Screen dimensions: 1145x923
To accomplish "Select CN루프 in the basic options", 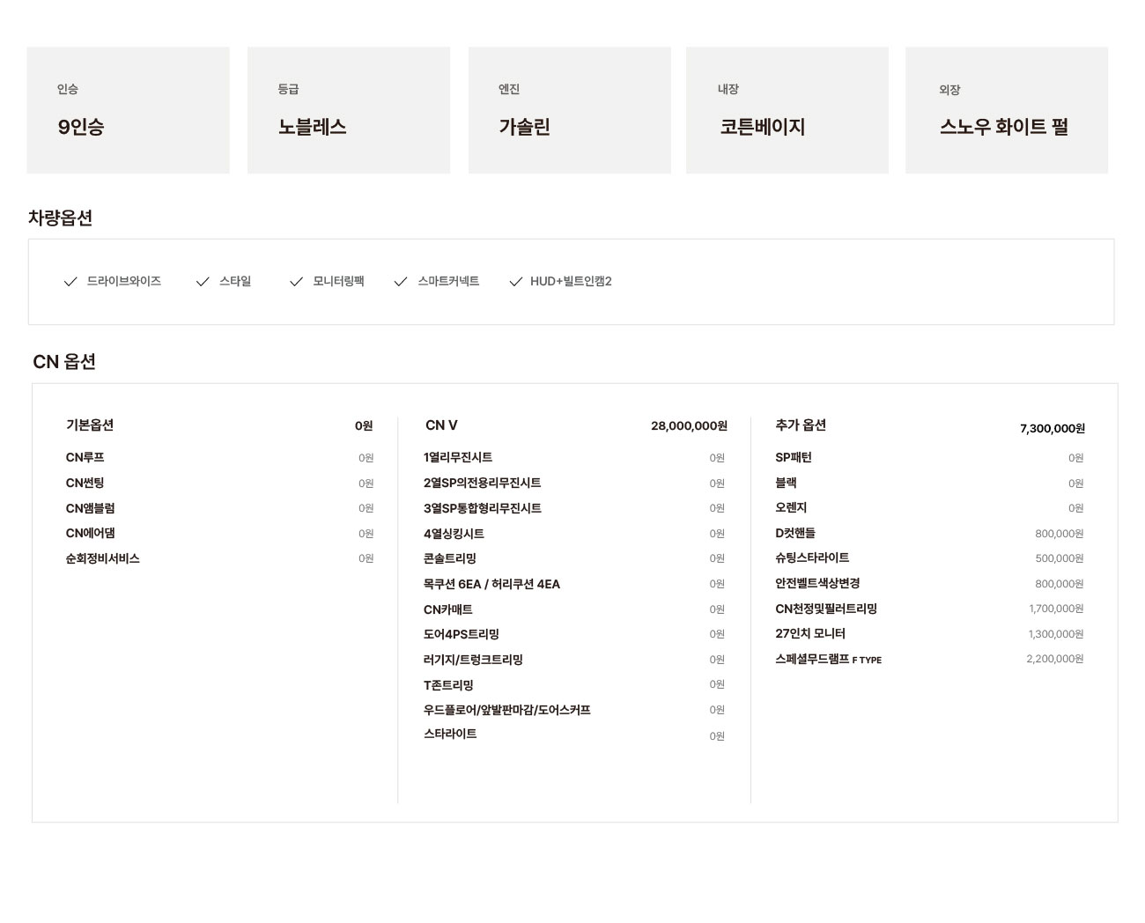I will pos(85,458).
